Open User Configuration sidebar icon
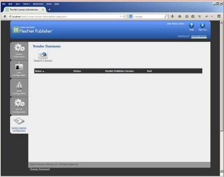Viewport: 224px width, 177px height. pyautogui.click(x=19, y=66)
